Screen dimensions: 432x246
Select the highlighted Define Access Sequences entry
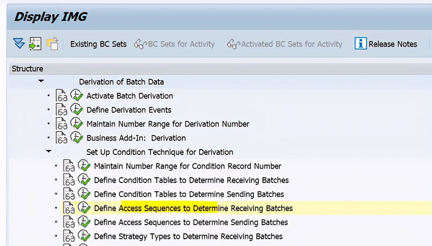point(193,208)
